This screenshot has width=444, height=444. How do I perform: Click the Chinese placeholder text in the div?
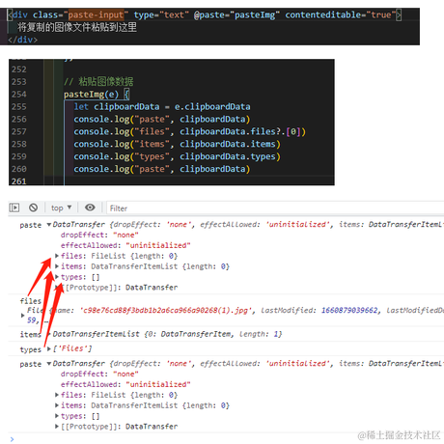pos(77,27)
